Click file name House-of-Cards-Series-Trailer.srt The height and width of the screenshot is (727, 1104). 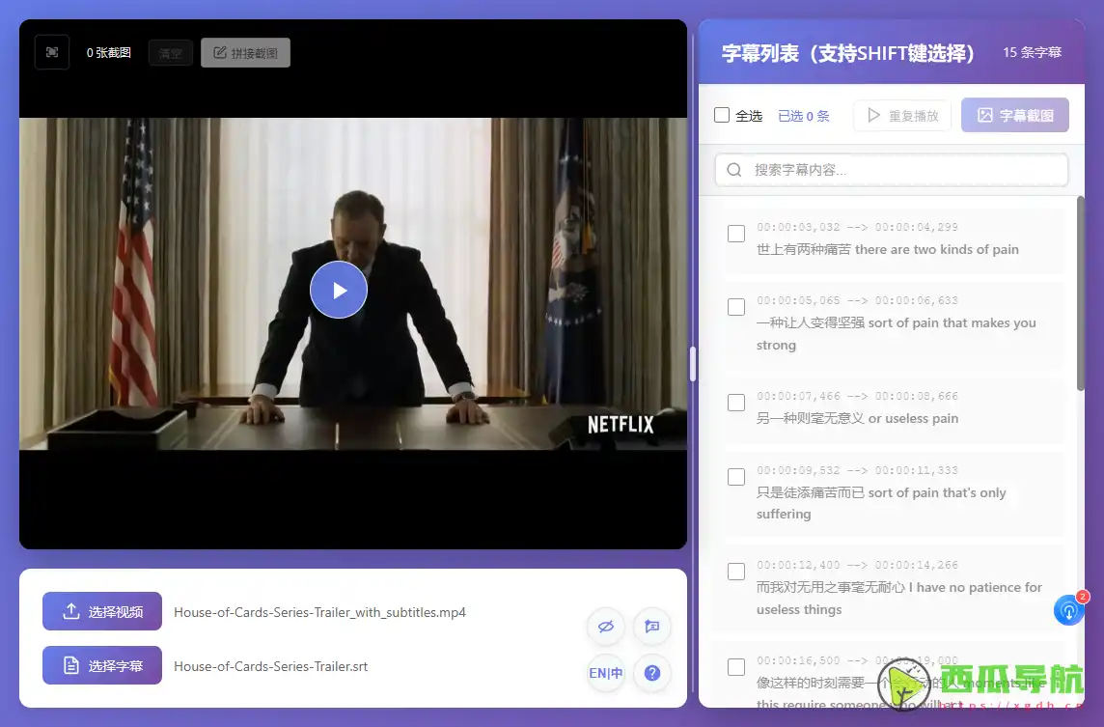270,666
